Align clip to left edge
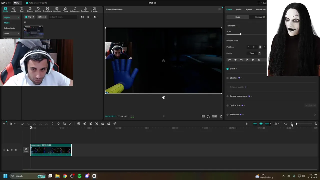This screenshot has width=320, height=180. click(229, 60)
